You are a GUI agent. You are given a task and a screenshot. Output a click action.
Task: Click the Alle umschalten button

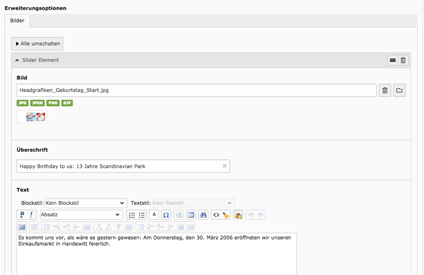click(37, 44)
